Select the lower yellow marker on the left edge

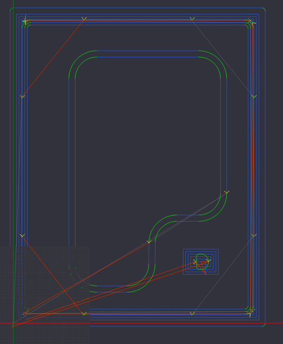tap(22, 236)
